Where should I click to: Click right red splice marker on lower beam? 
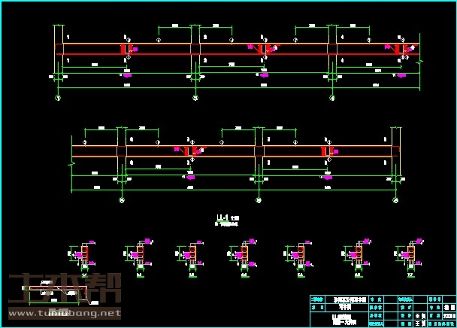[x=326, y=151]
